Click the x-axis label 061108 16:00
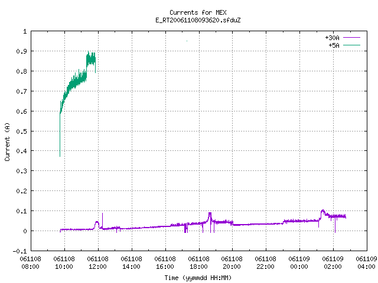The height and width of the screenshot is (283, 378). 165,263
